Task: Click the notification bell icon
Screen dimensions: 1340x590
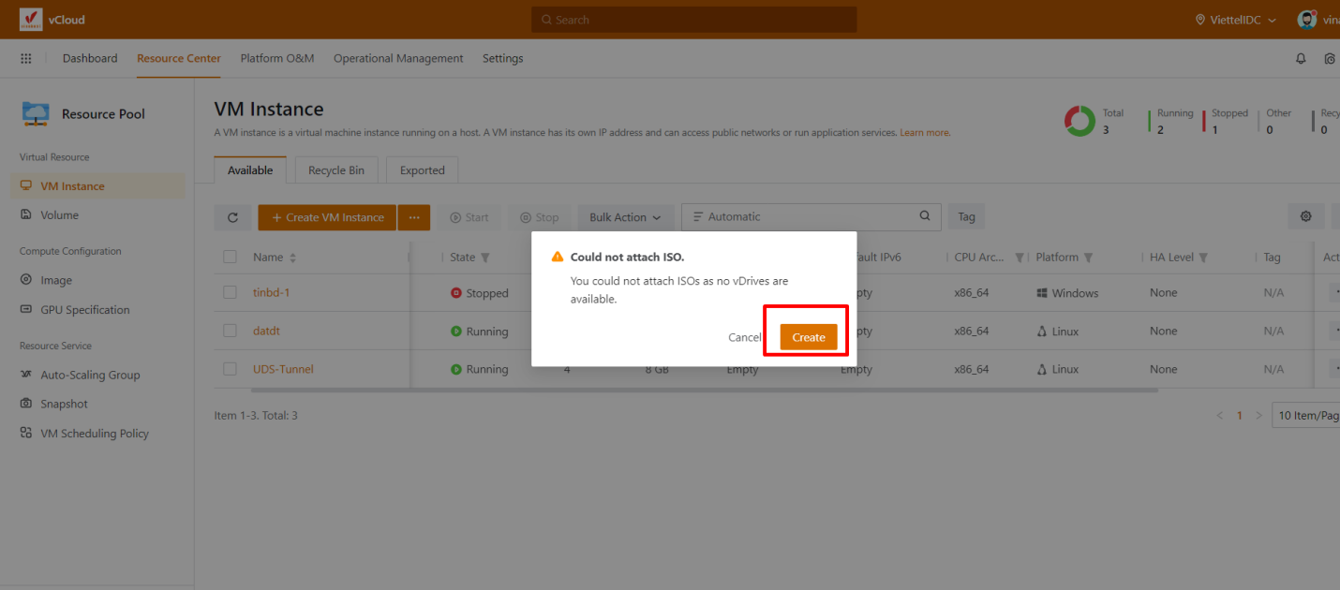Action: (1301, 58)
